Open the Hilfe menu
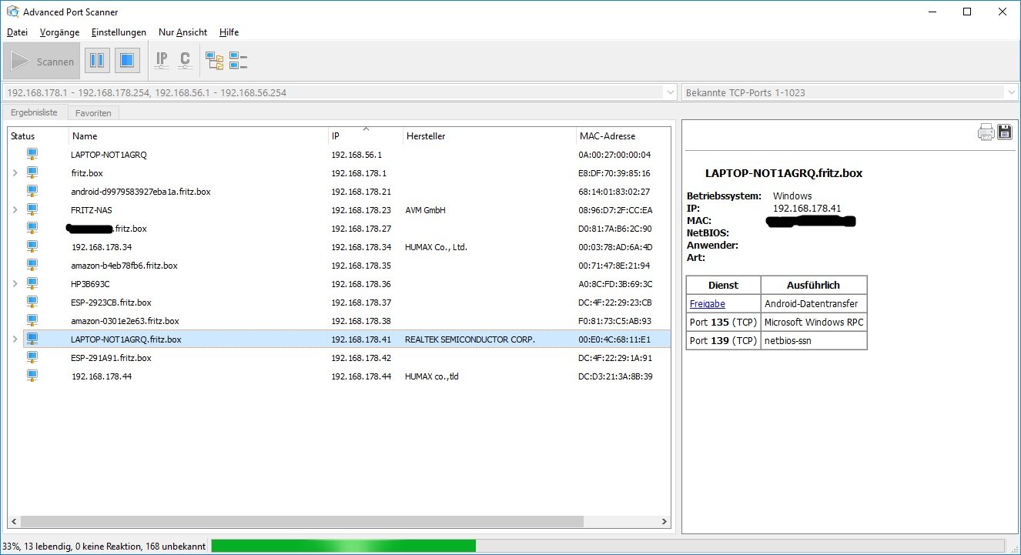 (x=229, y=32)
